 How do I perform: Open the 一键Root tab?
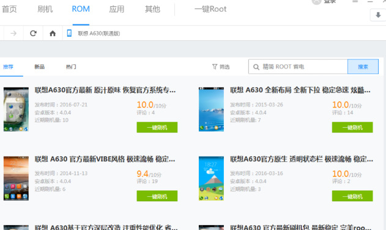click(x=210, y=9)
